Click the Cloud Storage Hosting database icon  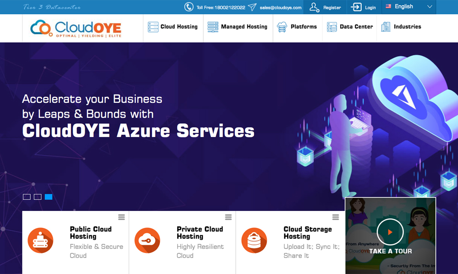tap(254, 240)
